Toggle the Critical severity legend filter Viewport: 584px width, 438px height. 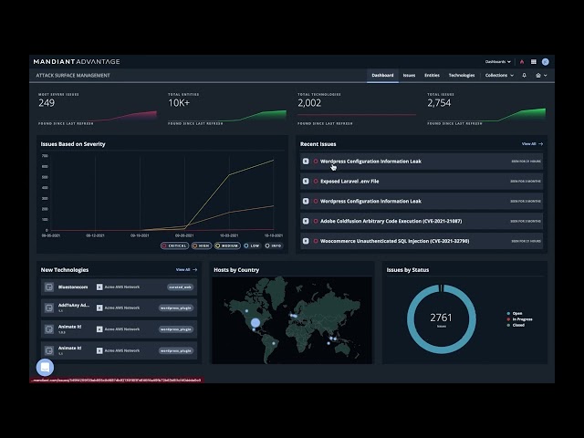tap(174, 245)
